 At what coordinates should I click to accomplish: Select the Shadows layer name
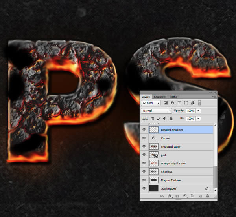pyautogui.click(x=166, y=172)
